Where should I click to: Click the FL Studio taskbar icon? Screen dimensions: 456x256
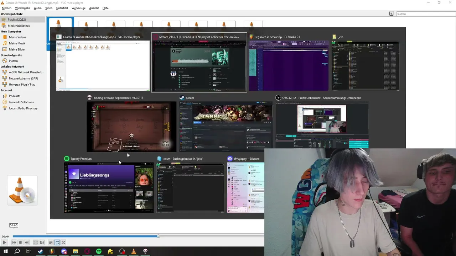(x=52, y=251)
